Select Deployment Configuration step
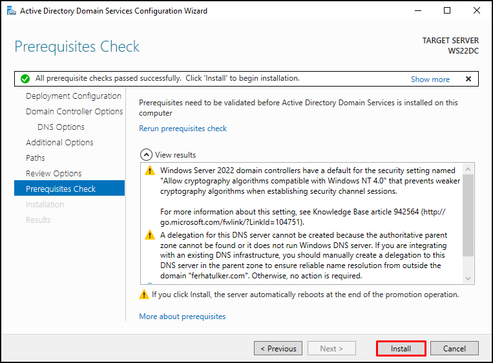493x363 pixels. click(x=73, y=96)
